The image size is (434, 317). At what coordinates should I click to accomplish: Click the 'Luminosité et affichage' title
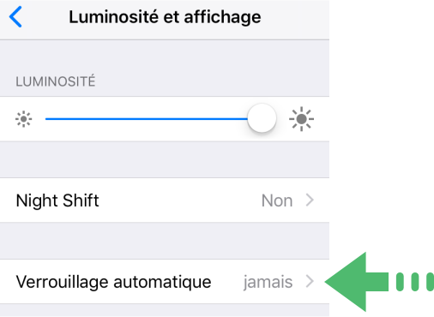pyautogui.click(x=165, y=17)
